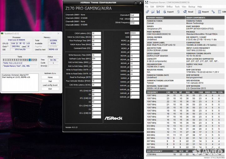Click the RAS# Active Time (tRAS) field
Image resolution: width=226 pixels, height=159 pixels.
pos(96,45)
